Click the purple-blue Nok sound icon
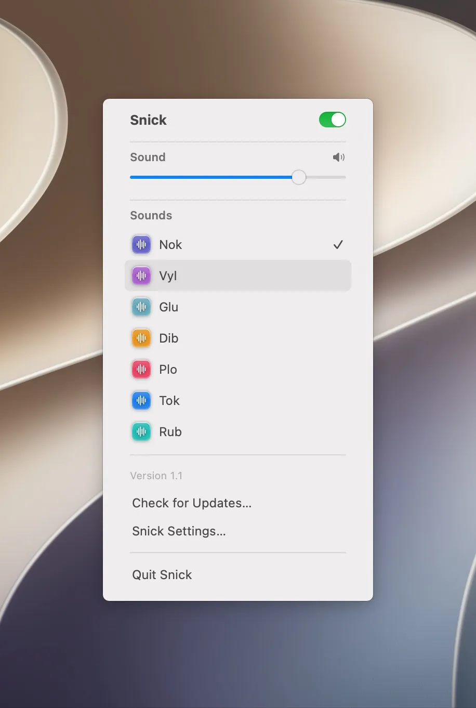The width and height of the screenshot is (476, 708). point(141,244)
